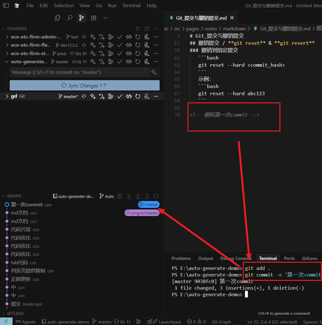
Task: Expand the gd Git repository
Action: point(7,96)
